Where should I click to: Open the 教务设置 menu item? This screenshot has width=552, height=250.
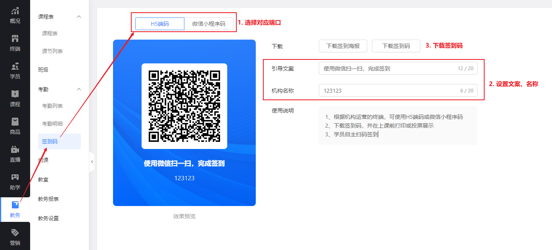[48, 218]
